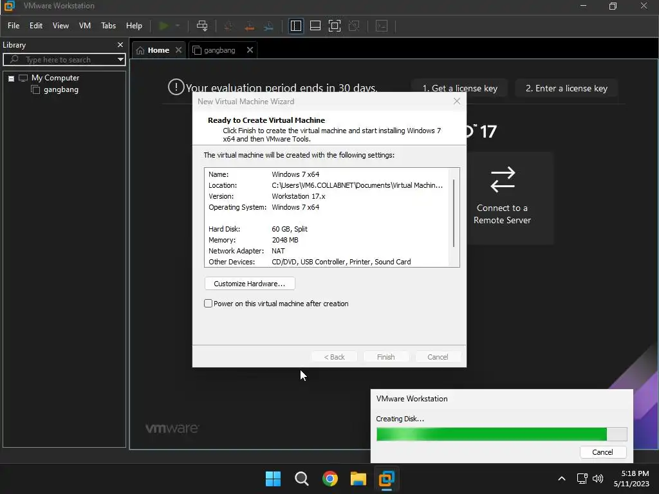Image resolution: width=659 pixels, height=494 pixels.
Task: Open the clock and date panel
Action: pyautogui.click(x=631, y=479)
